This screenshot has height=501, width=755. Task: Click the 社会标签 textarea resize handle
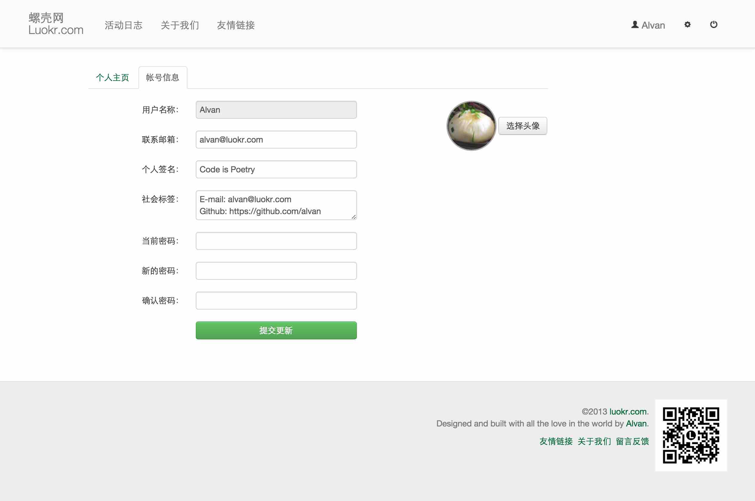point(354,217)
